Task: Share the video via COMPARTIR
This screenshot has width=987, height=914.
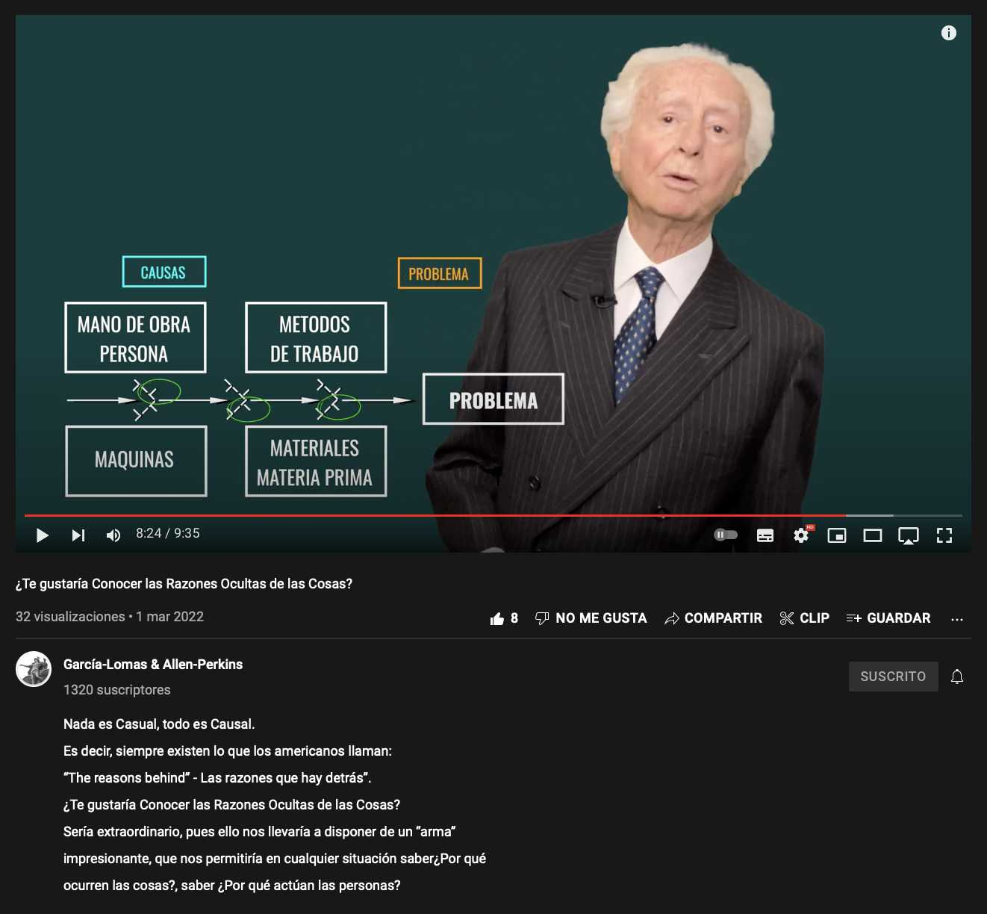Action: 713,618
